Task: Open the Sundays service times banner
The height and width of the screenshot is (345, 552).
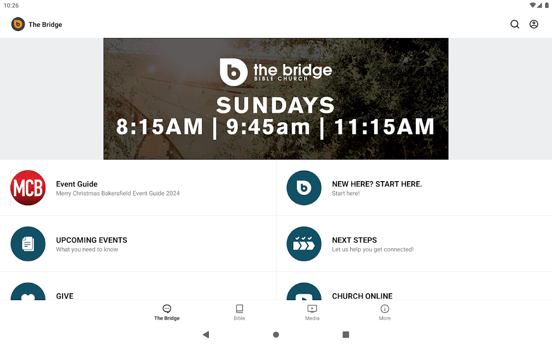Action: click(x=276, y=99)
